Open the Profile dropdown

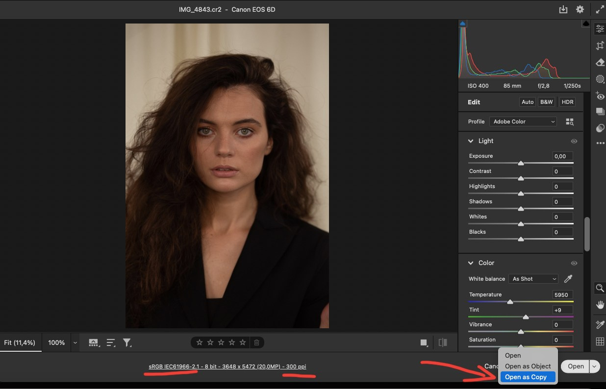tap(523, 121)
